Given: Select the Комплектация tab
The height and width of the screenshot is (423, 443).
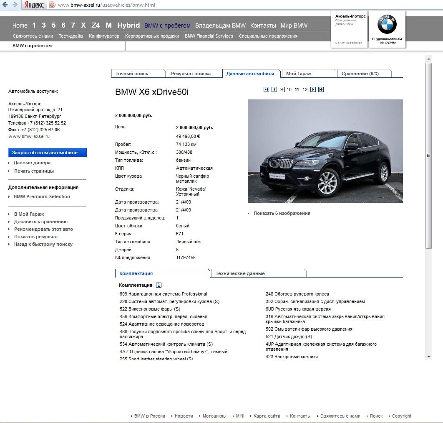Looking at the screenshot, I should point(162,273).
